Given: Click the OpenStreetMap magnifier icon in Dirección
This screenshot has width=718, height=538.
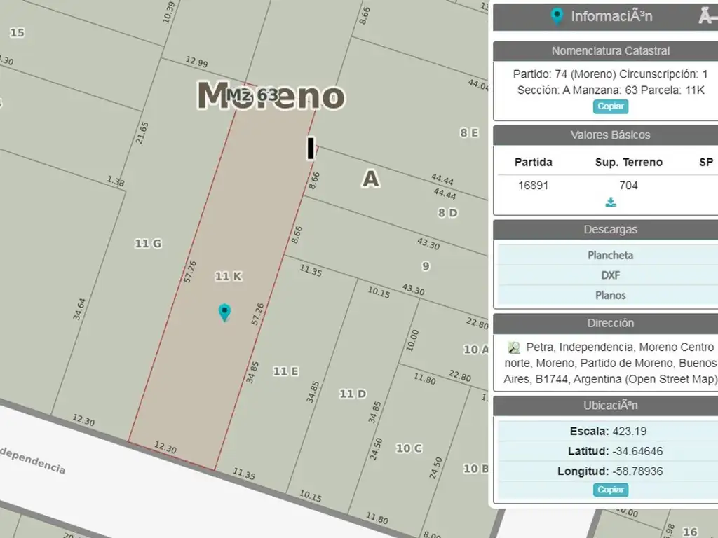Looking at the screenshot, I should 515,347.
